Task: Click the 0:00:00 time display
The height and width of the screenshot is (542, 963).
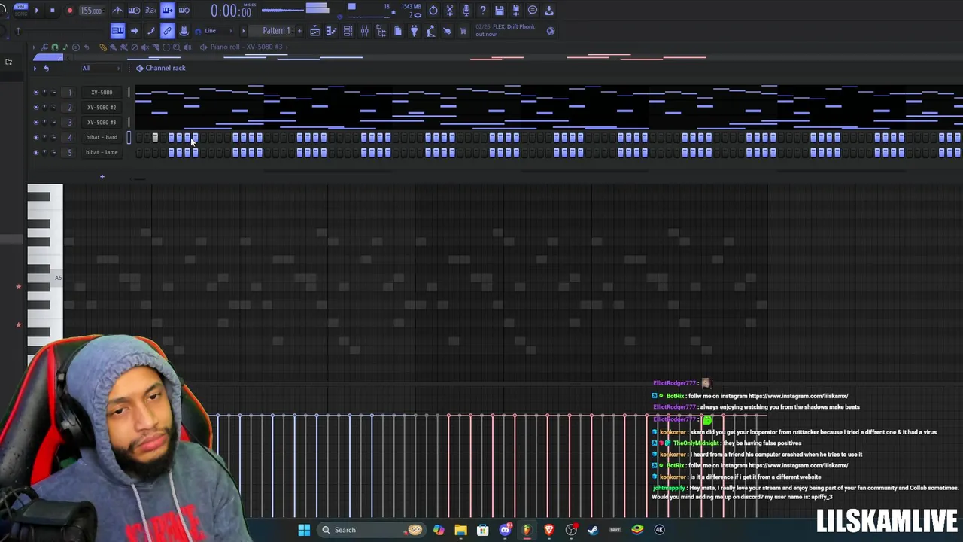Action: pyautogui.click(x=230, y=11)
